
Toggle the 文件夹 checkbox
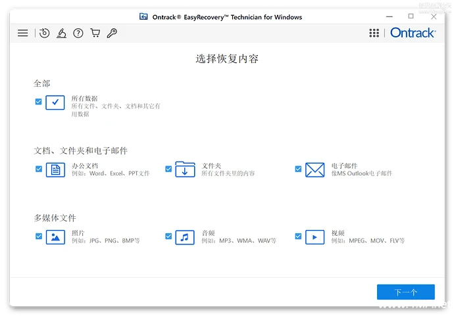pyautogui.click(x=168, y=169)
